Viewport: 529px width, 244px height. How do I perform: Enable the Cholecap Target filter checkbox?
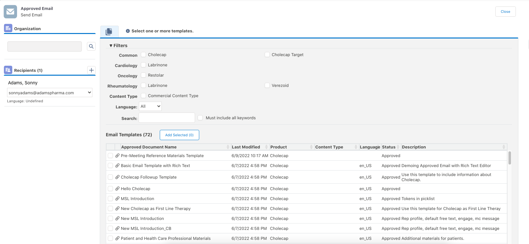pos(267,55)
